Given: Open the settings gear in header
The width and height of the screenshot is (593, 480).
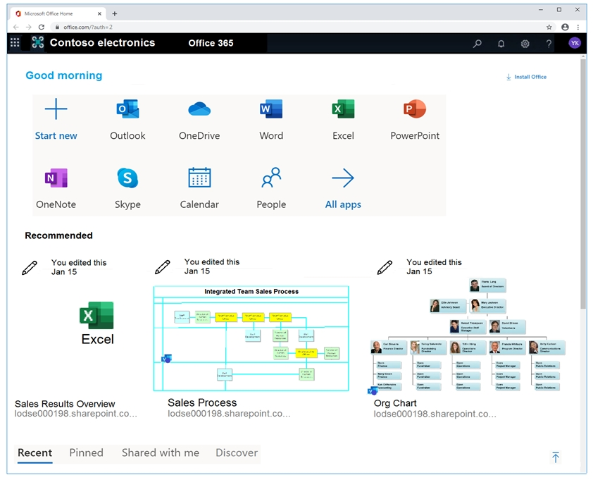Looking at the screenshot, I should [x=525, y=44].
